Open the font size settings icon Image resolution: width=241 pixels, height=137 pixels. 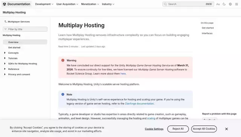[x=218, y=4]
